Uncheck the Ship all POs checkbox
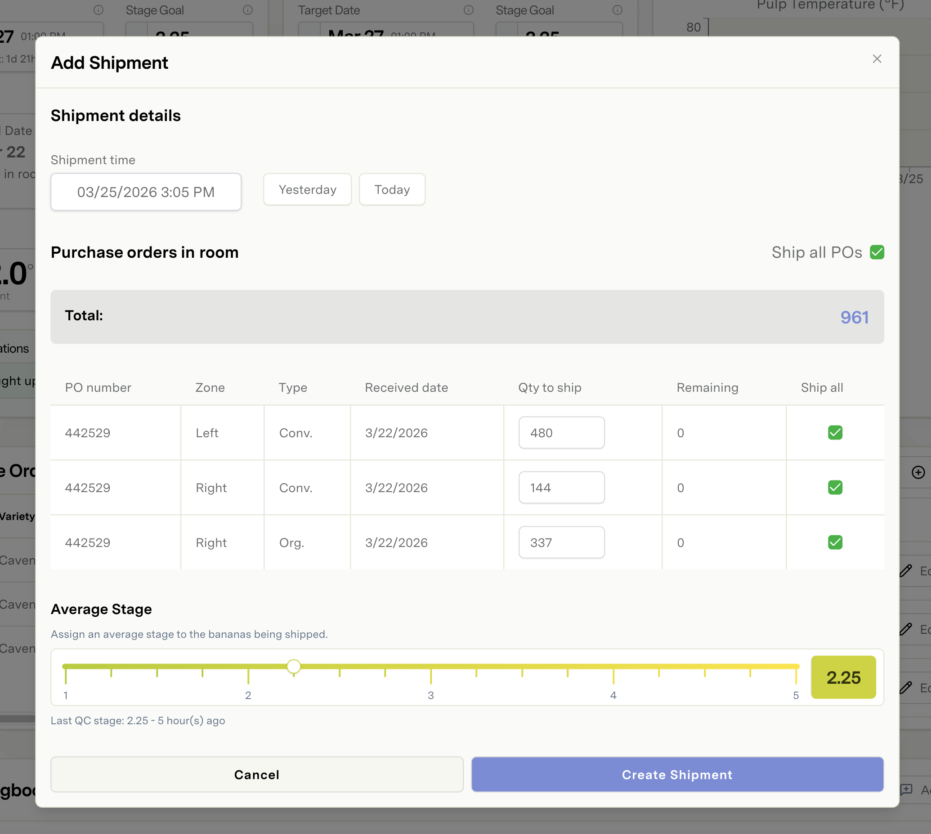The image size is (931, 834). click(877, 252)
